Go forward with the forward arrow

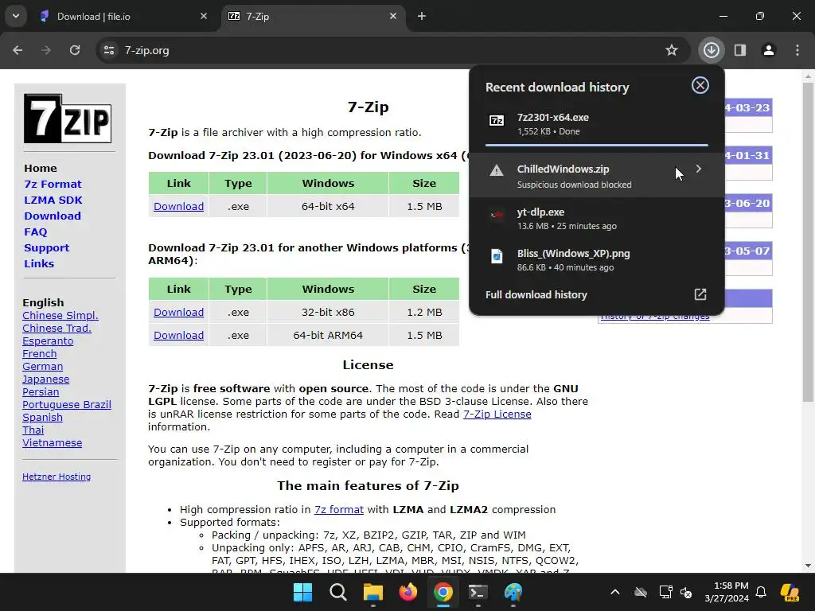(x=46, y=50)
